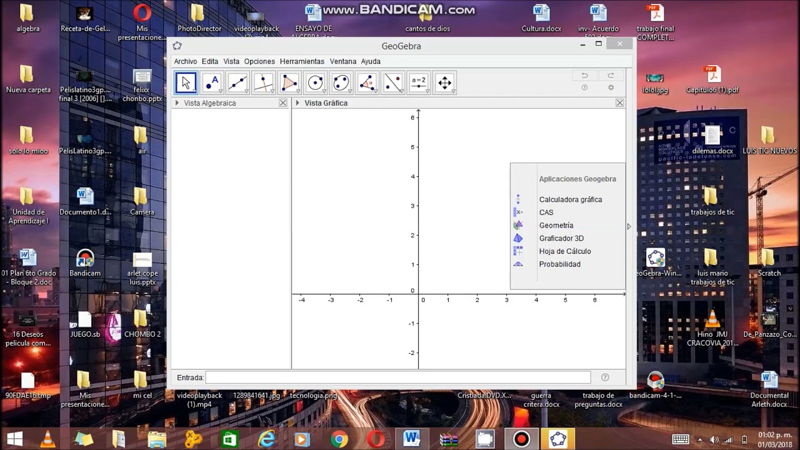The height and width of the screenshot is (450, 800).
Task: Select the Circle with center tool
Action: click(x=316, y=82)
